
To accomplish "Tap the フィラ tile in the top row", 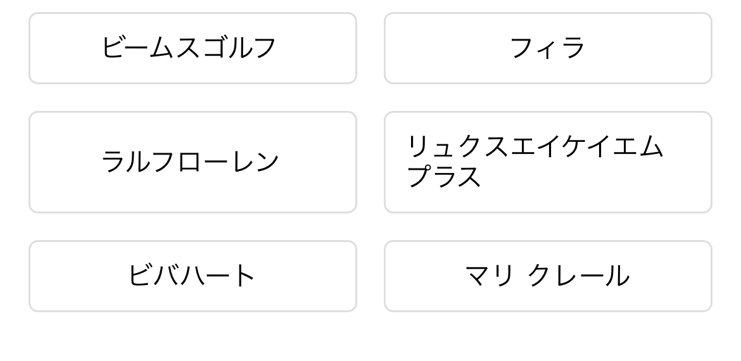I will pos(548,48).
